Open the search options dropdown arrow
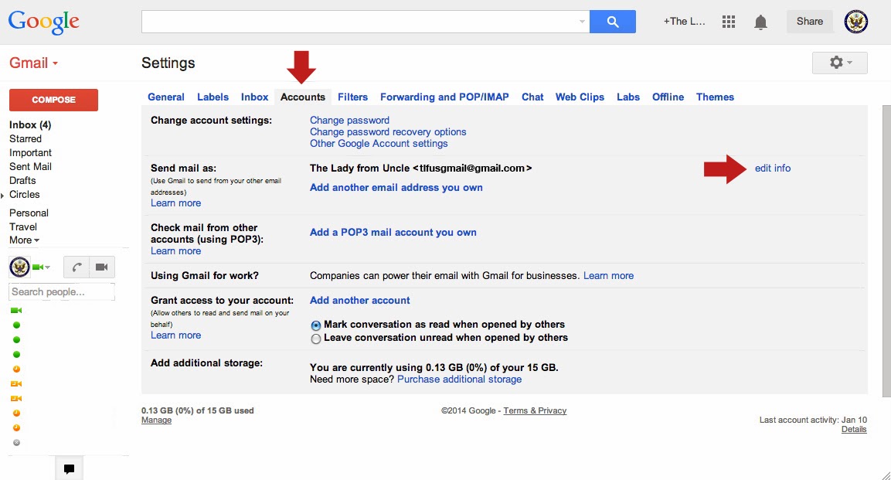The height and width of the screenshot is (480, 891). [582, 22]
